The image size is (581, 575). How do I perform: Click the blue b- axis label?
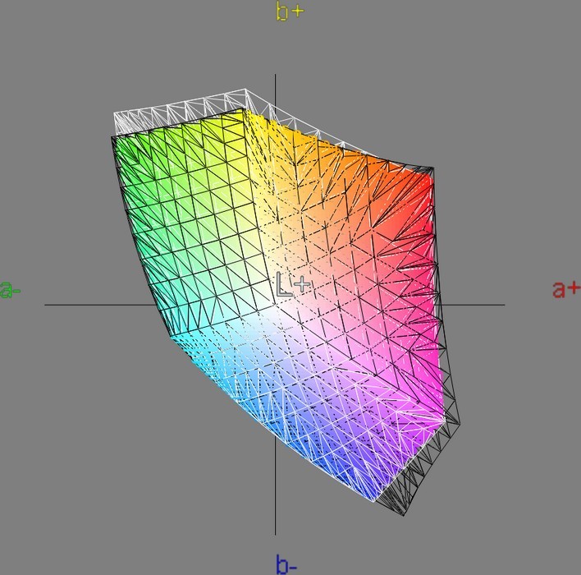tap(286, 564)
